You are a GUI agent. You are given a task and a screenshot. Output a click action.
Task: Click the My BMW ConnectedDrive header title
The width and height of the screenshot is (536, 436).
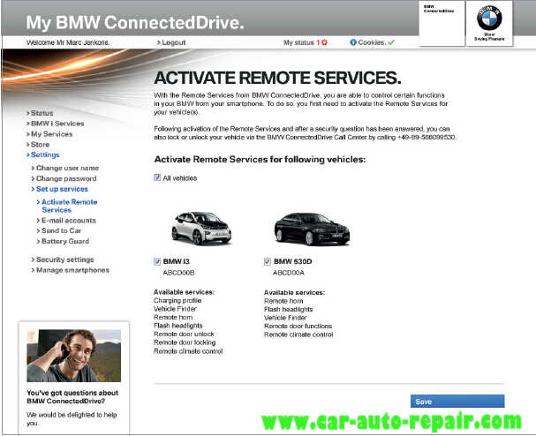click(x=135, y=23)
